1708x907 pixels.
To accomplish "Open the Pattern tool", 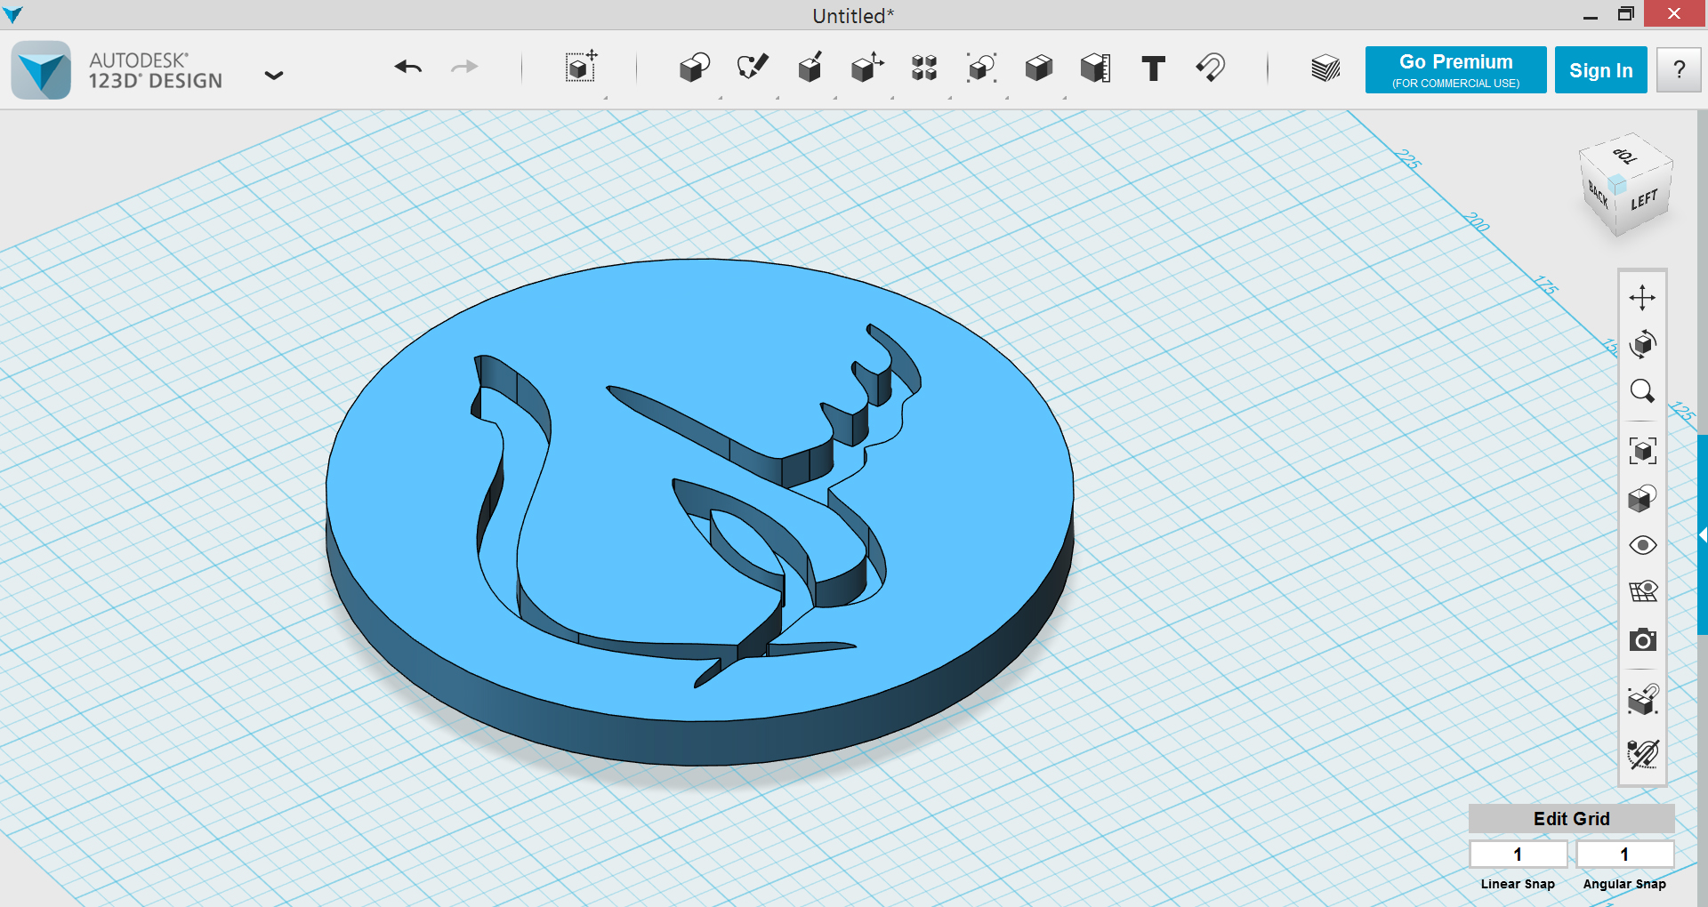I will [924, 68].
